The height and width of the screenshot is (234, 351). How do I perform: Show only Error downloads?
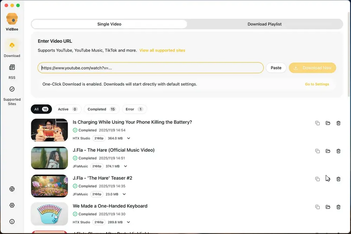(134, 109)
